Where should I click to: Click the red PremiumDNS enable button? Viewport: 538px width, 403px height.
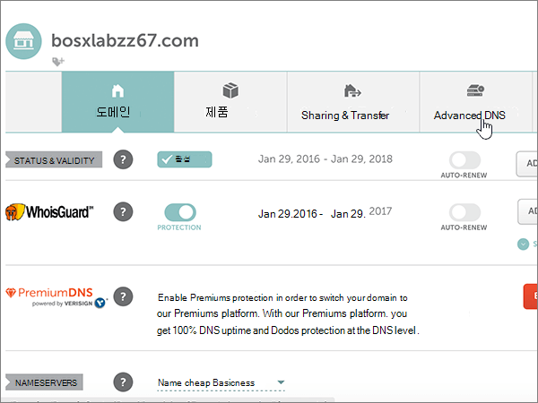click(x=531, y=296)
